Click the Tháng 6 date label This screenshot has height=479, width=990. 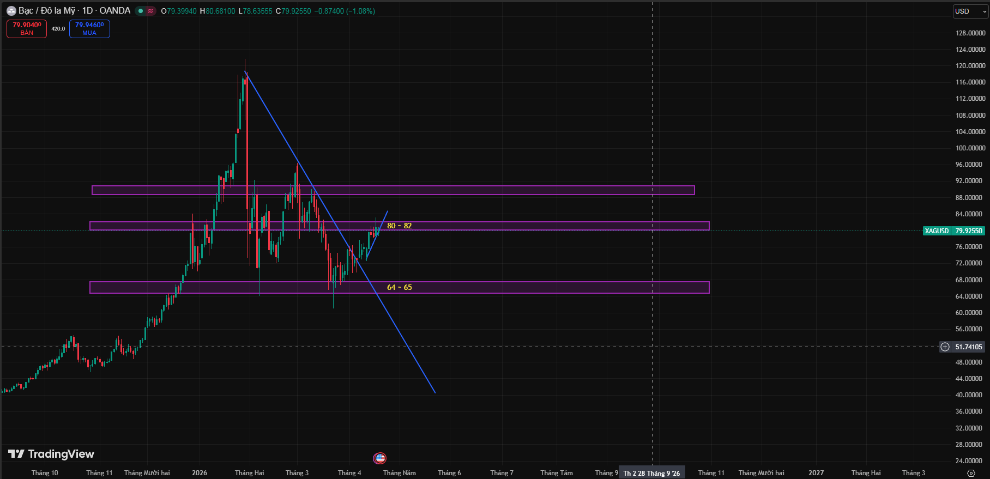(x=450, y=472)
